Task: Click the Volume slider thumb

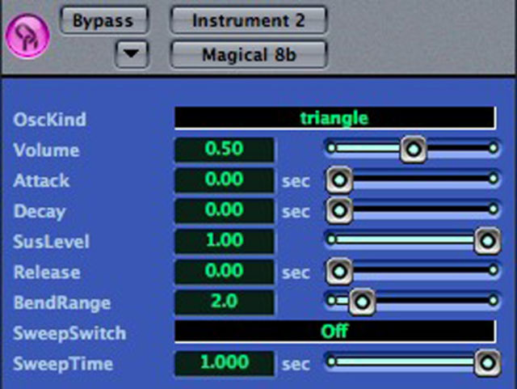Action: (x=413, y=150)
